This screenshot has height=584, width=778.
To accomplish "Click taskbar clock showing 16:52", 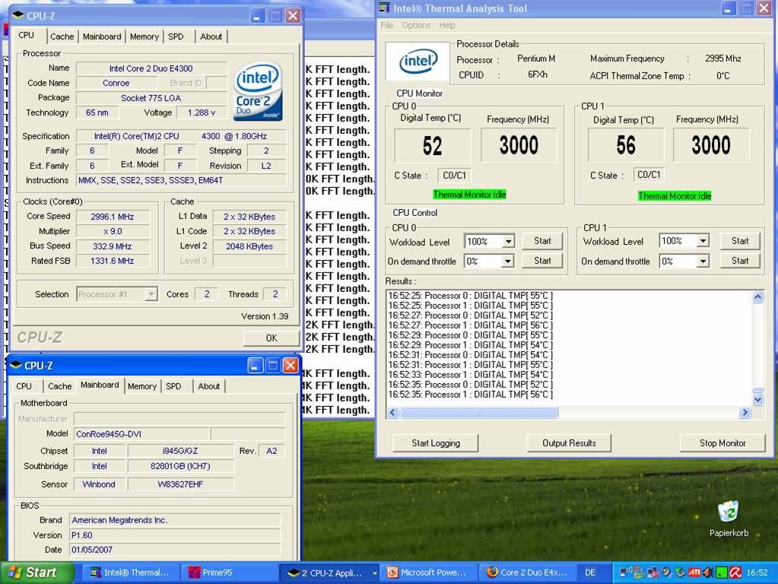I will click(x=757, y=573).
